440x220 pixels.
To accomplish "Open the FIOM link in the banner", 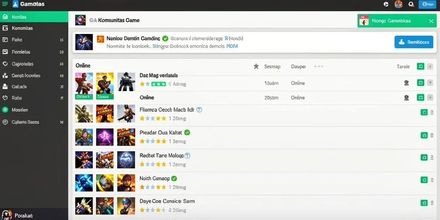I will point(232,46).
